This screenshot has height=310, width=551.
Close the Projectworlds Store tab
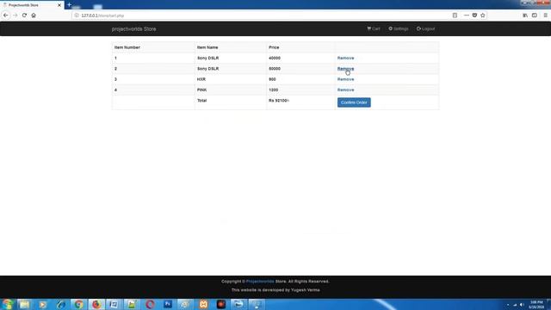(x=59, y=5)
